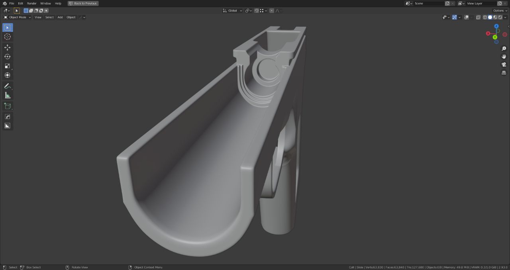Click the Back to Previous button

pyautogui.click(x=83, y=3)
